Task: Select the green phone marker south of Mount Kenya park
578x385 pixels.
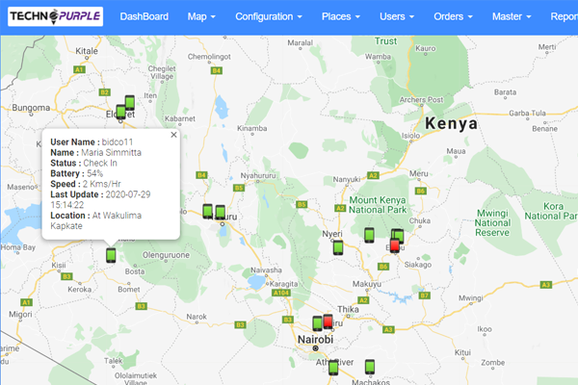Action: pyautogui.click(x=369, y=235)
